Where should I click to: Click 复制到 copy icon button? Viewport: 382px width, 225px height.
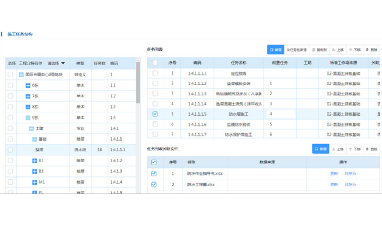pos(319,49)
